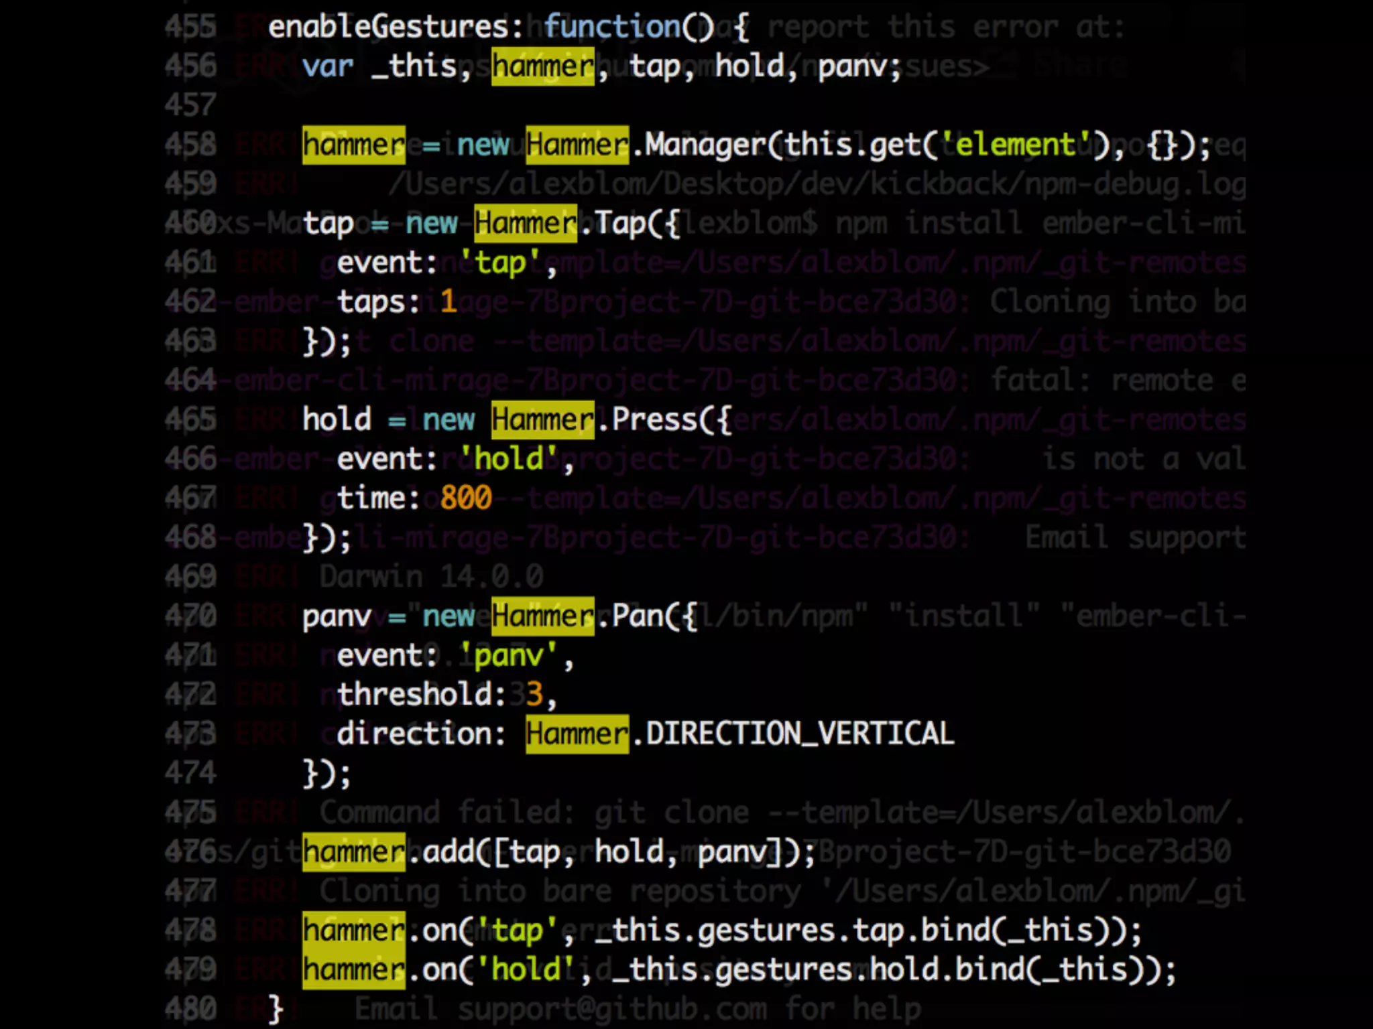Click line number 469 in gutter

point(190,577)
